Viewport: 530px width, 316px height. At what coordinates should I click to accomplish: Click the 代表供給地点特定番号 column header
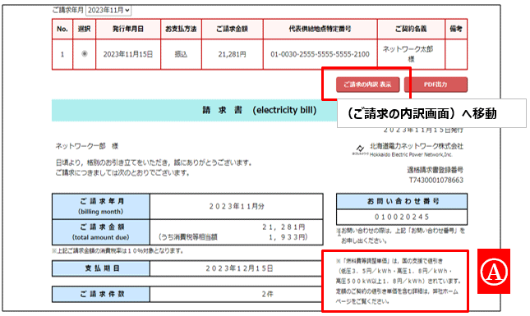320,29
